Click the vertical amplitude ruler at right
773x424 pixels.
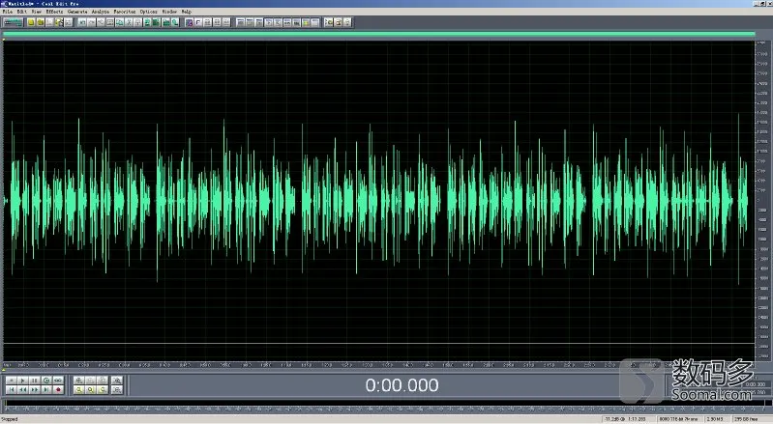762,201
